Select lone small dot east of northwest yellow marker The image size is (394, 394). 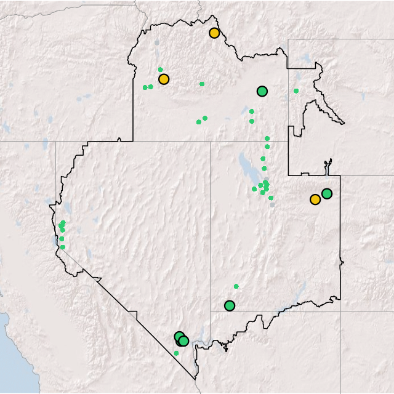tap(202, 84)
